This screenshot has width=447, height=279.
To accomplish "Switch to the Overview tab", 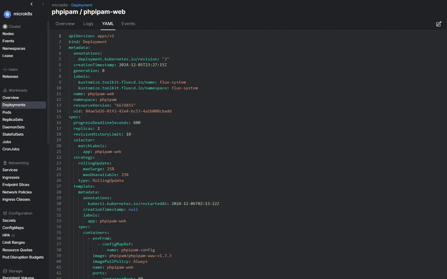I will click(65, 24).
